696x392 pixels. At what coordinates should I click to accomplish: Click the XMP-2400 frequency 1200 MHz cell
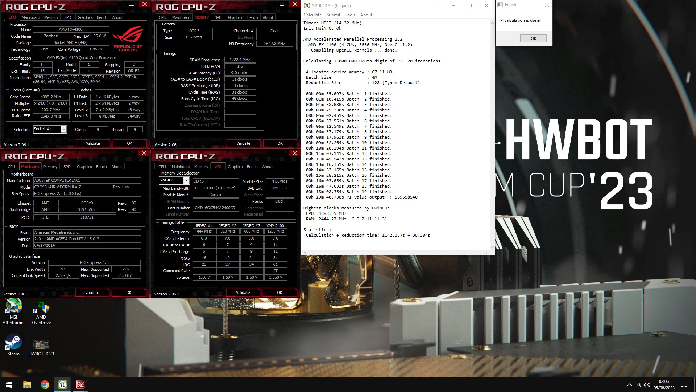(x=275, y=231)
